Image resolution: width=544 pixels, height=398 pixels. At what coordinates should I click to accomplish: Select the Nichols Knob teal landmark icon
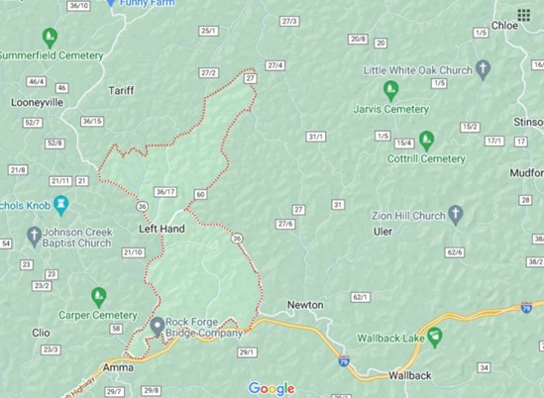pos(61,205)
